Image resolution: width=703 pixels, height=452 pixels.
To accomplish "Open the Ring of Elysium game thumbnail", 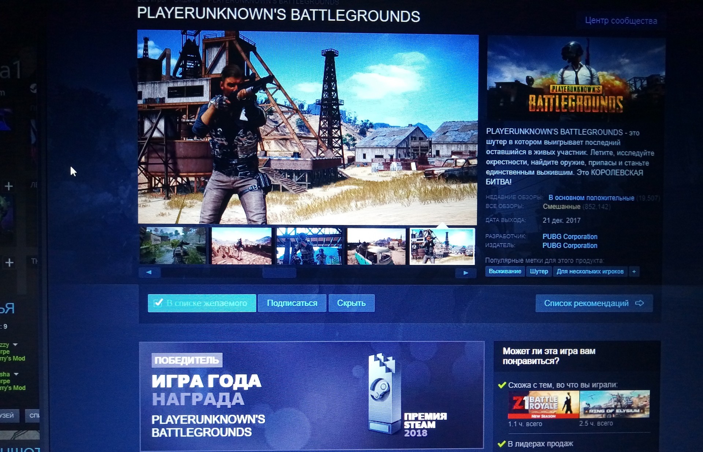I will click(615, 404).
